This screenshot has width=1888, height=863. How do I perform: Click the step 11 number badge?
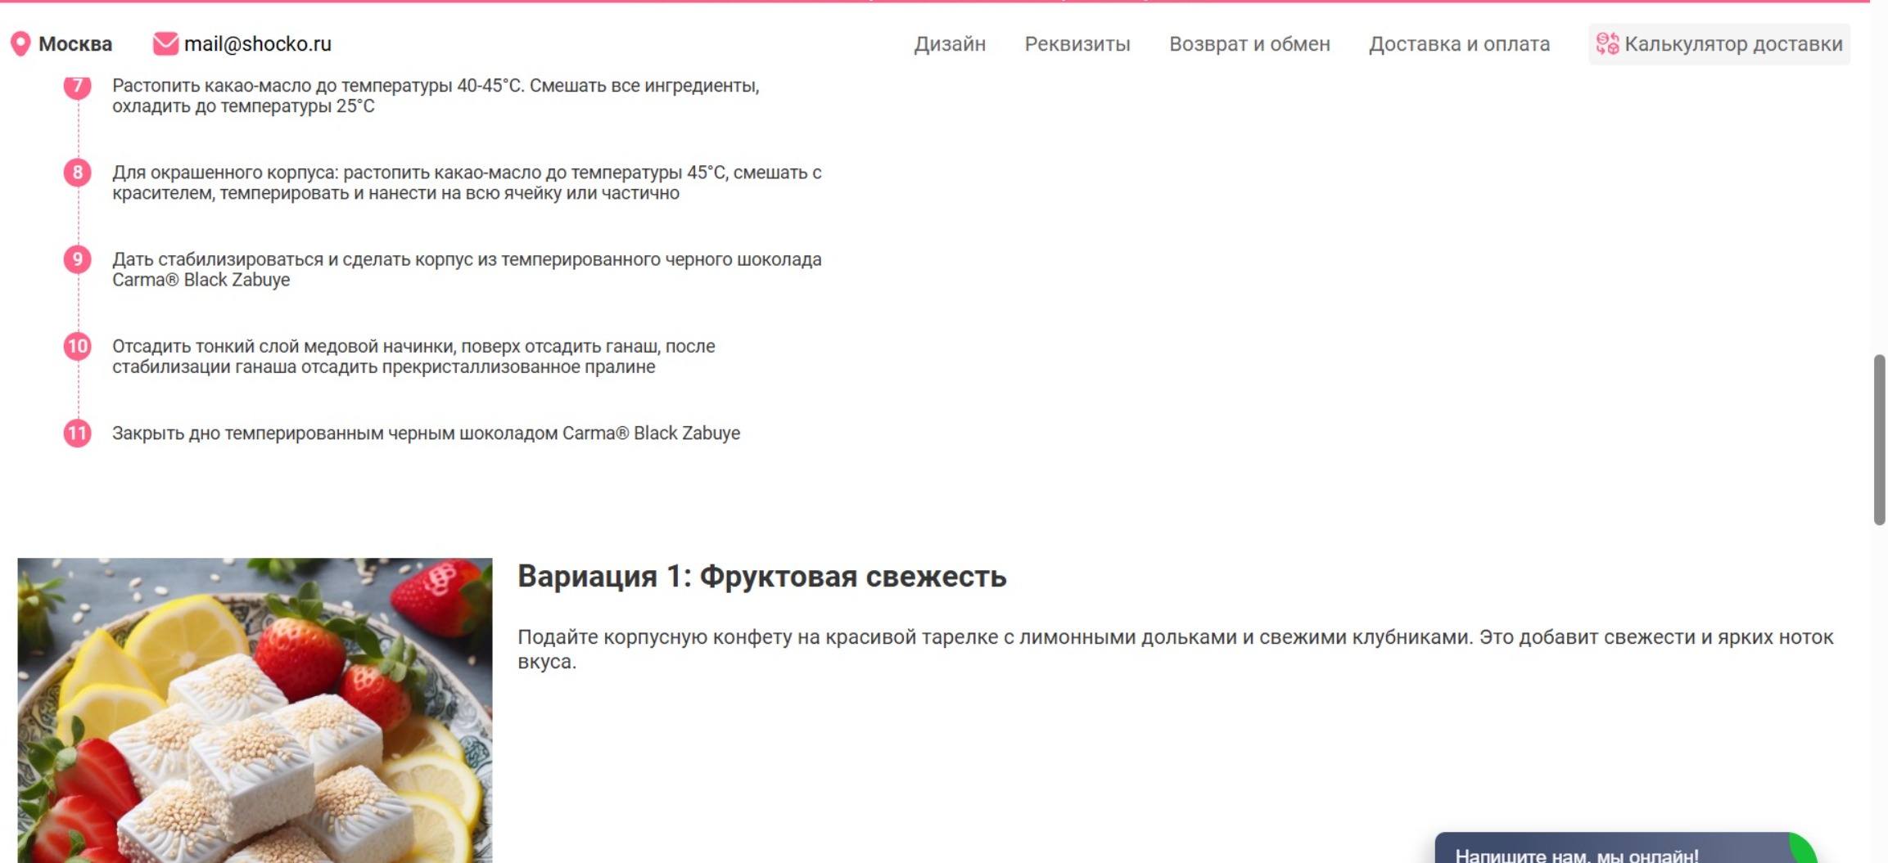tap(78, 433)
